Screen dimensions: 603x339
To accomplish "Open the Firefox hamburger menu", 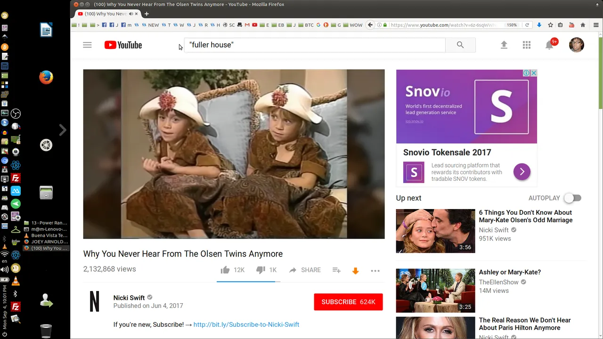I will (x=595, y=25).
